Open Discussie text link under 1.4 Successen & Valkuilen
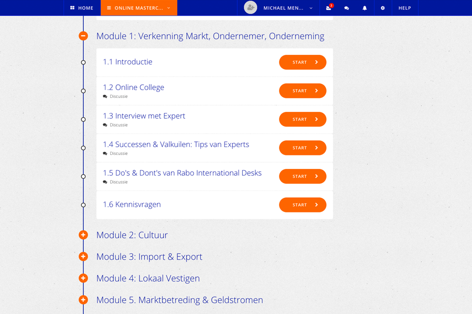This screenshot has width=472, height=314. (x=119, y=153)
